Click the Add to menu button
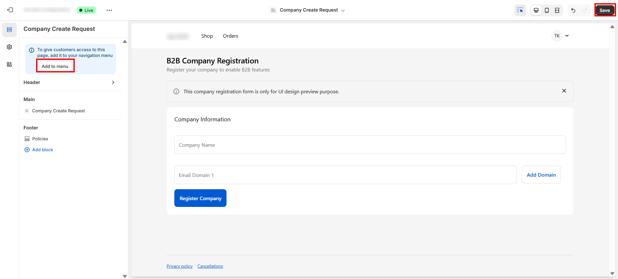The image size is (618, 279). (x=55, y=66)
